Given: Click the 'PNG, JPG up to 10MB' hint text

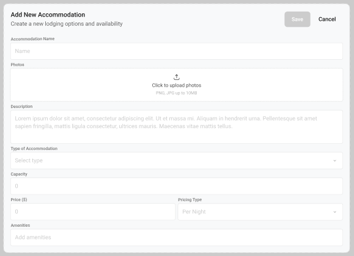Looking at the screenshot, I should [176, 93].
